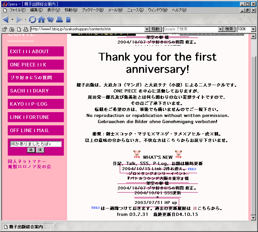Click the 'Thank you for the first anniversary!' heading

157,63
